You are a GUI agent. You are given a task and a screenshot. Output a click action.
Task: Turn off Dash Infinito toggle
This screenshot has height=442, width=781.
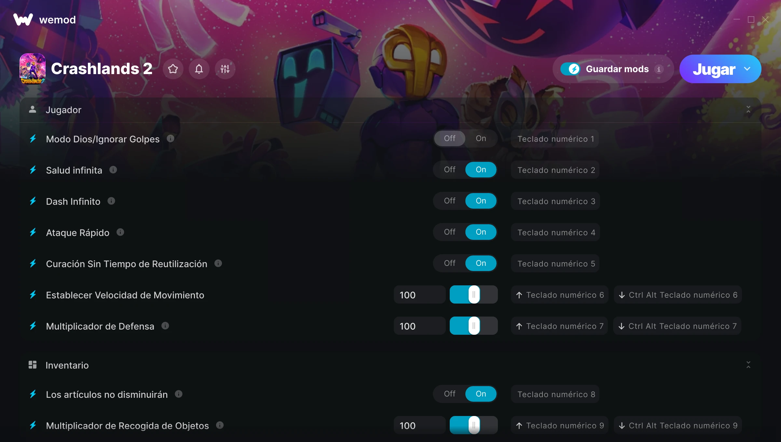(x=450, y=201)
